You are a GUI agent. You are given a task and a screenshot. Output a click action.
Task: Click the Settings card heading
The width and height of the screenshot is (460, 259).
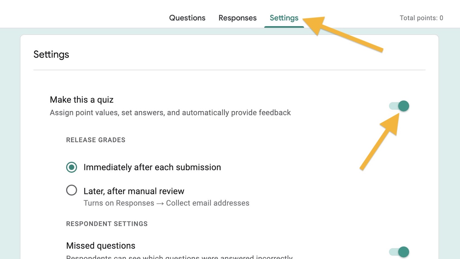(51, 54)
